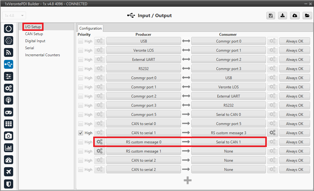Add new row with the plus button
Viewport: 314px width, 191px height.
click(188, 181)
